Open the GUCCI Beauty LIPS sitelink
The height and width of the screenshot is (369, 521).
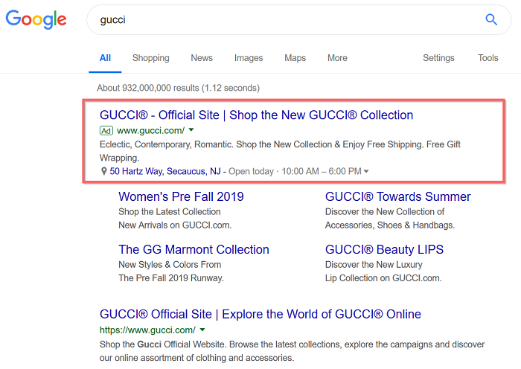[384, 249]
